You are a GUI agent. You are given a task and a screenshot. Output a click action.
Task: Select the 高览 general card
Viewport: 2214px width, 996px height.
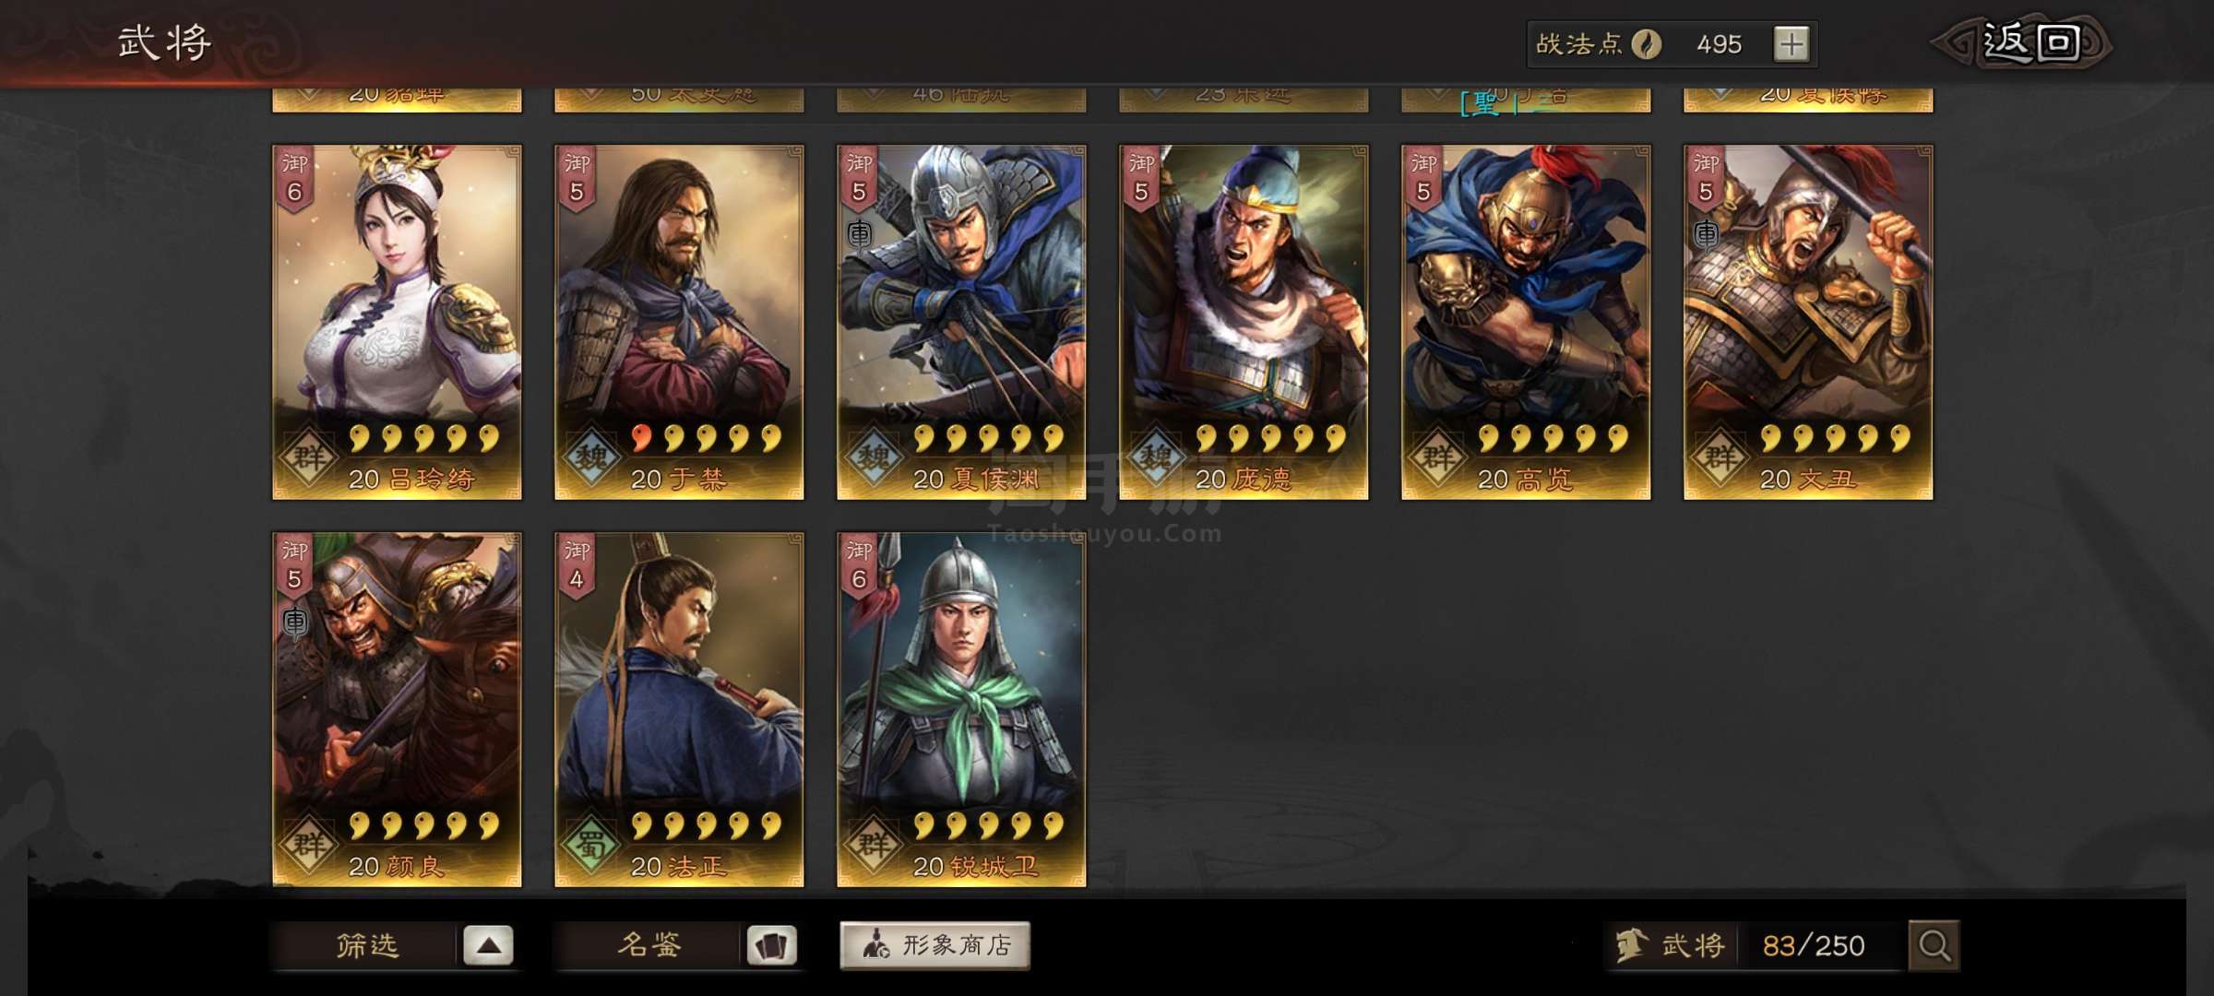(x=1526, y=322)
